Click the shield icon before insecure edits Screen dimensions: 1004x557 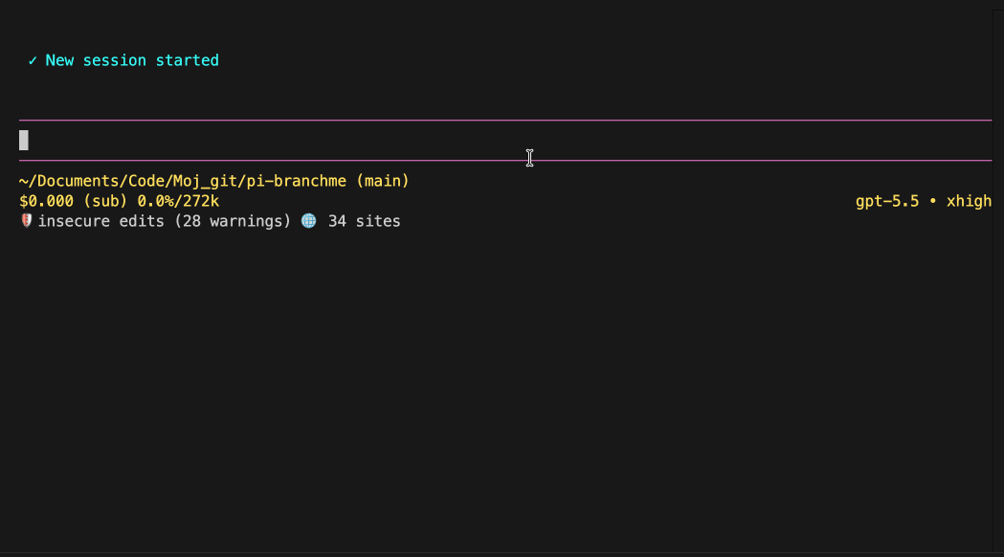[26, 221]
